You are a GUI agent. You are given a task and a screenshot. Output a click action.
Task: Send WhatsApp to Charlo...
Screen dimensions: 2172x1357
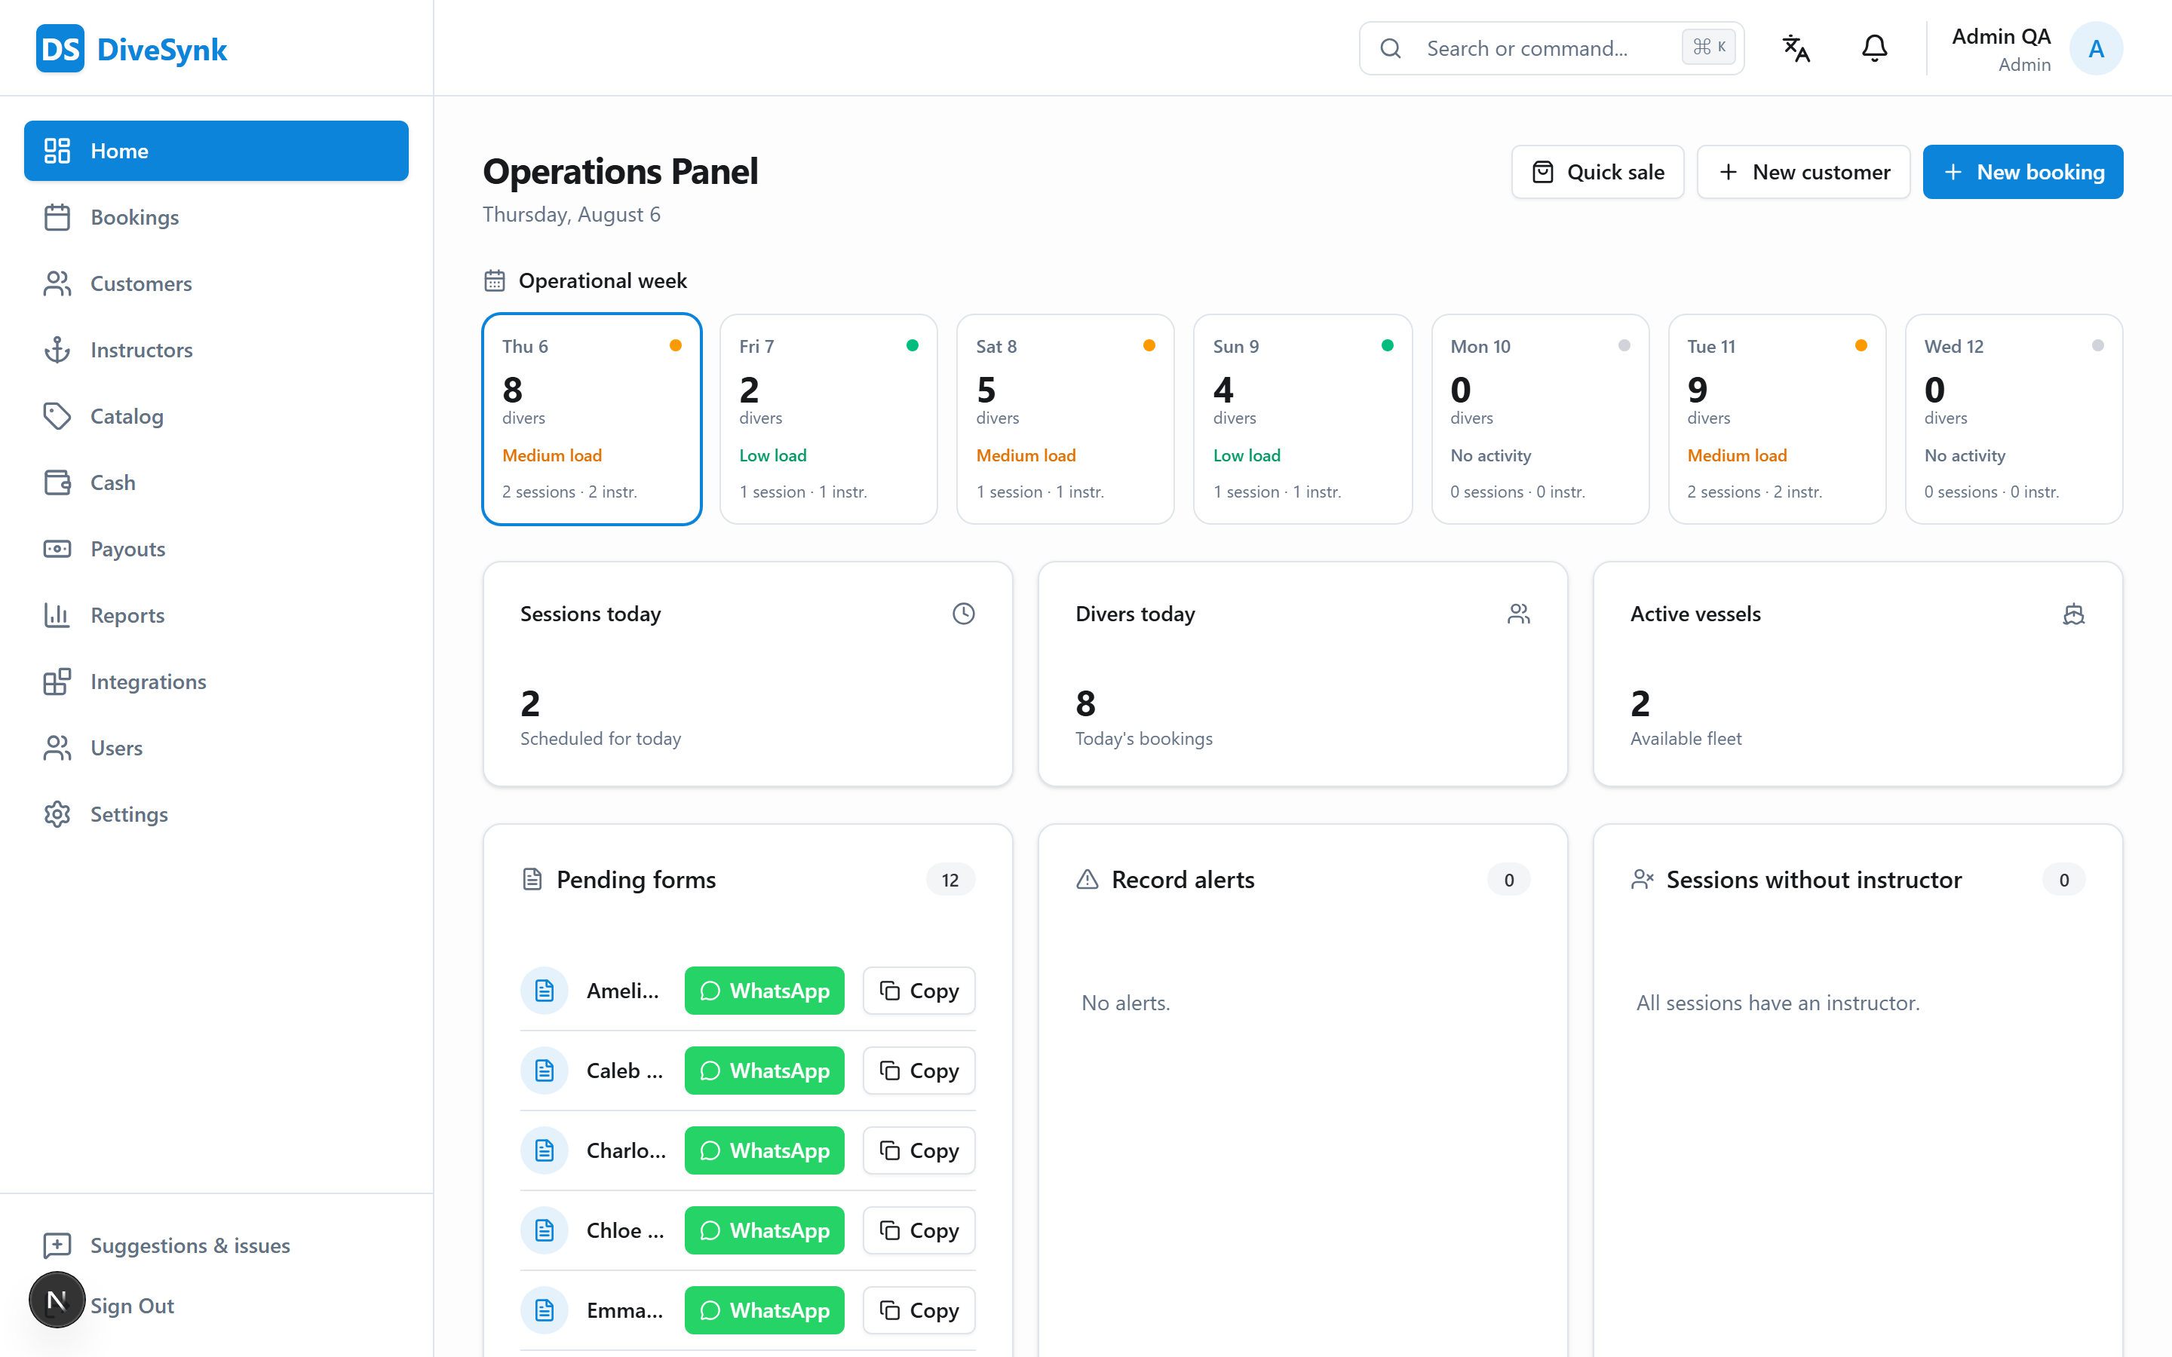(x=764, y=1150)
